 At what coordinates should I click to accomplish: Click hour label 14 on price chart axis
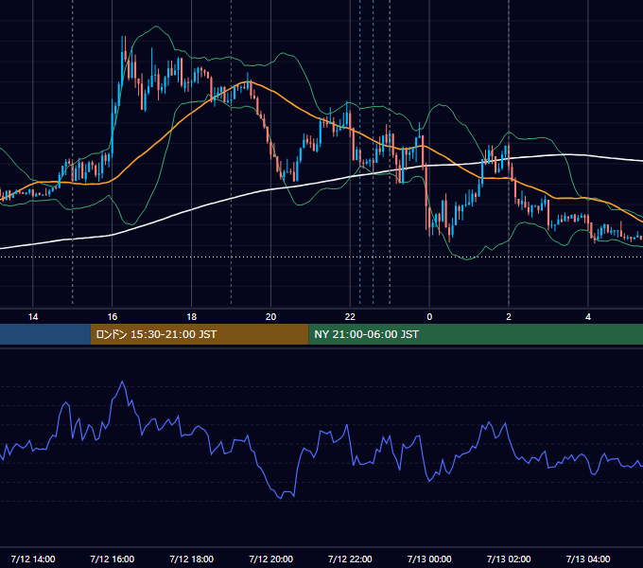[x=33, y=317]
